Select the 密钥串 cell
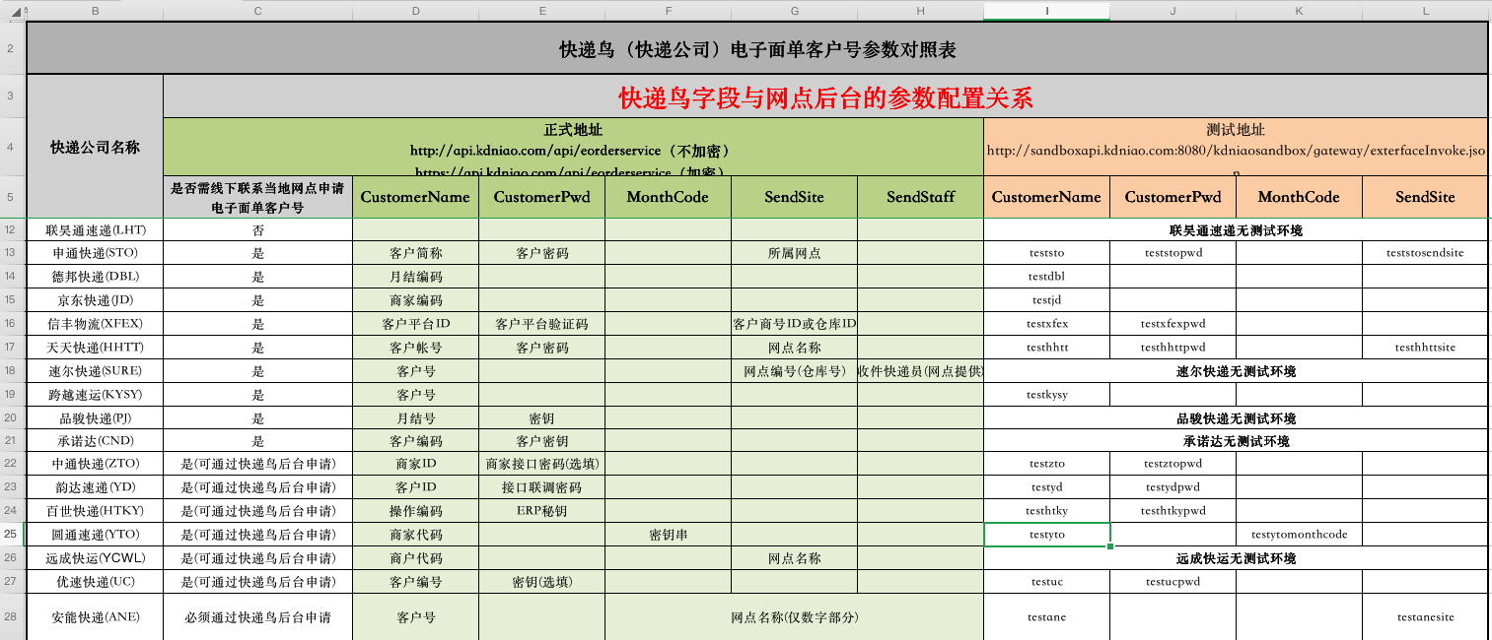Screen dimensions: 1492x640 pyautogui.click(x=668, y=535)
